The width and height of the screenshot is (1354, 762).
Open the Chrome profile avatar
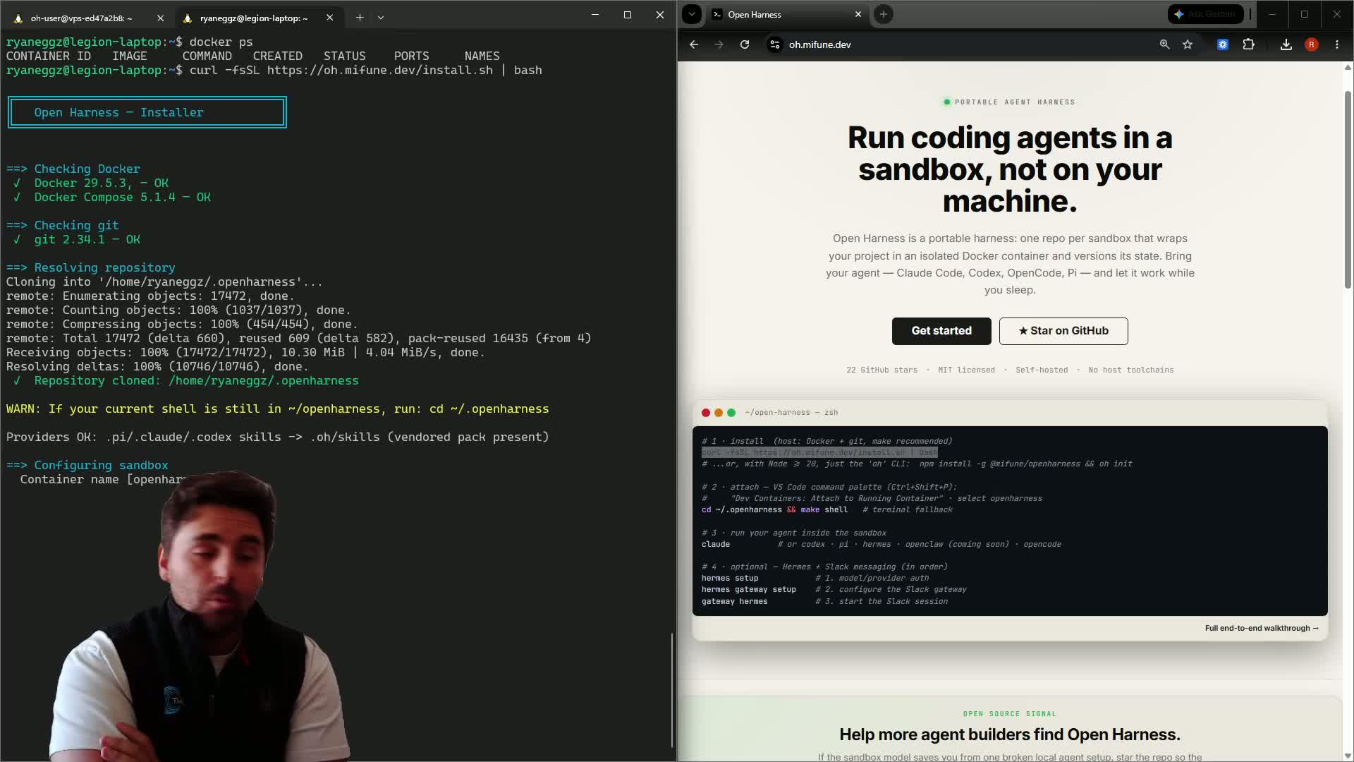tap(1312, 44)
